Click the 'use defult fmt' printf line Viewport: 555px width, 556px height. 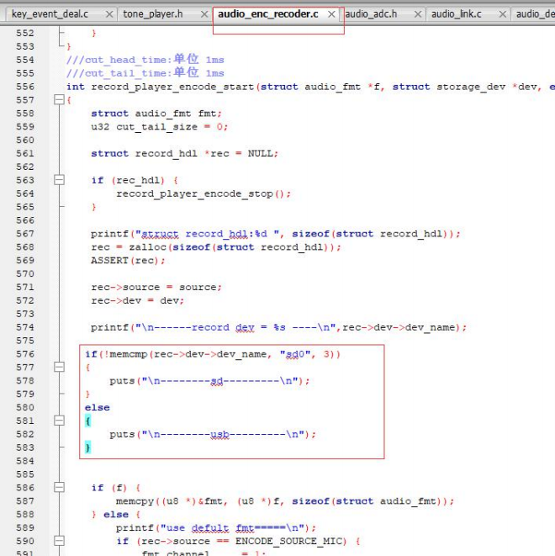[216, 528]
